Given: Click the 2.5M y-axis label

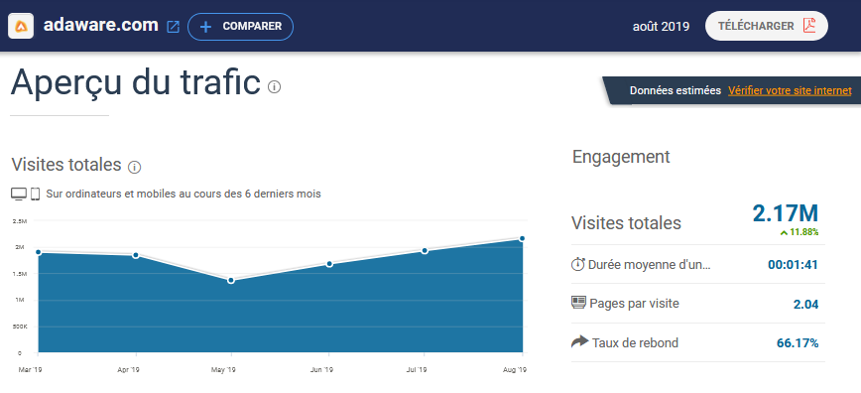Looking at the screenshot, I should click(x=19, y=221).
